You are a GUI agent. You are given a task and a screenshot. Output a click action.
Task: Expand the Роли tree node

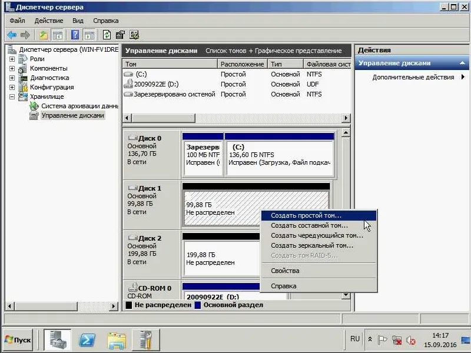[x=12, y=59]
